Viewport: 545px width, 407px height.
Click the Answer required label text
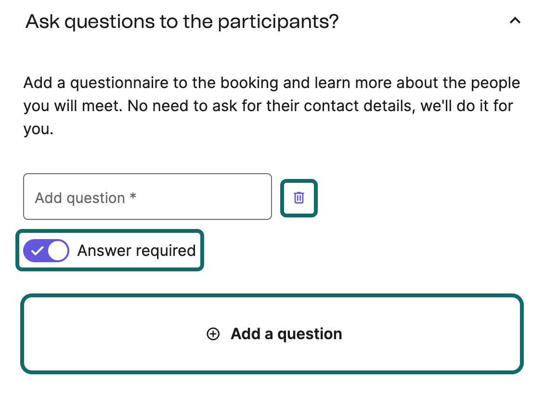[136, 250]
